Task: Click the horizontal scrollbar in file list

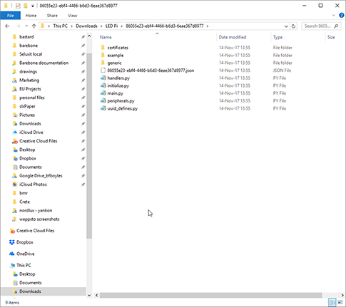Action: [210, 295]
